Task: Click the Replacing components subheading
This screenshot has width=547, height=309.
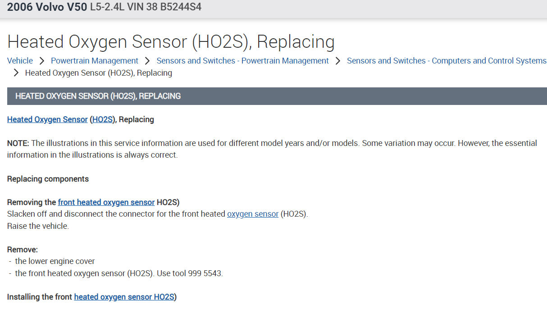Action: [x=48, y=179]
